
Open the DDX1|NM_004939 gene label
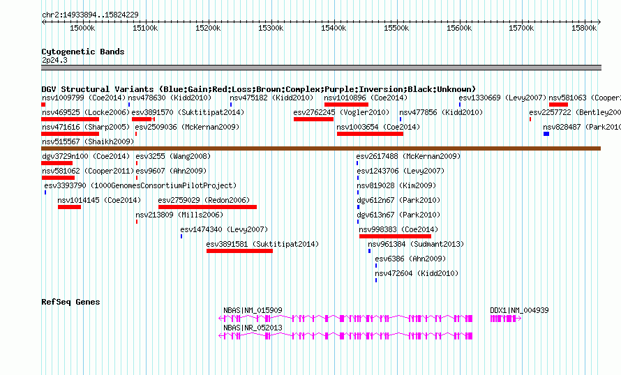(x=519, y=310)
